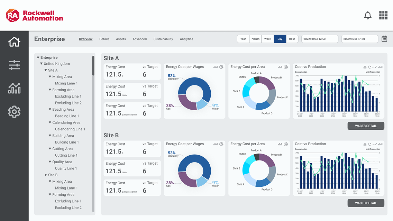
Task: Collapse Site A Mixing Area node
Action: click(50, 77)
